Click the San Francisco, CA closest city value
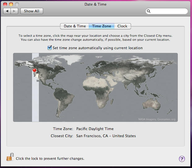The image size is (192, 168). [106, 136]
